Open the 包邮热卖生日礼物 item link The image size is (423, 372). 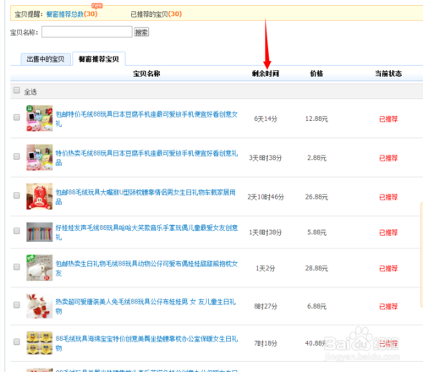(x=146, y=268)
